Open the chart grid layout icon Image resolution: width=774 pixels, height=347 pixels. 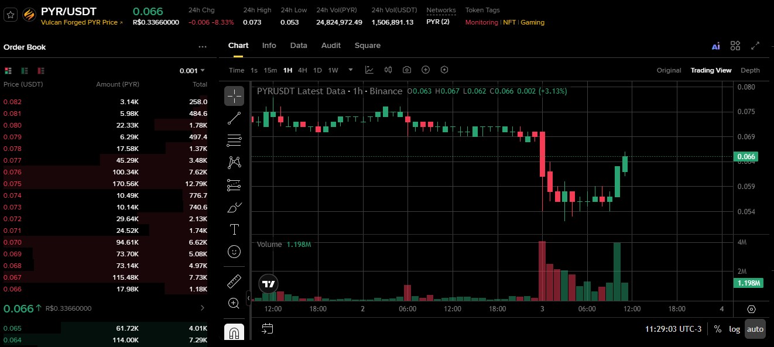[x=735, y=46]
